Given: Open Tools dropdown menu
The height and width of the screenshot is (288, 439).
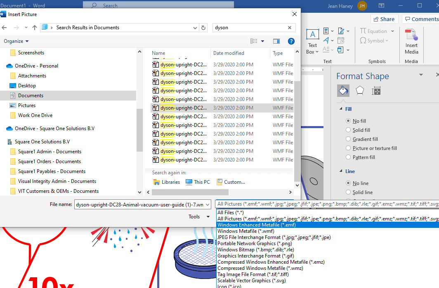Looking at the screenshot, I should point(199,217).
